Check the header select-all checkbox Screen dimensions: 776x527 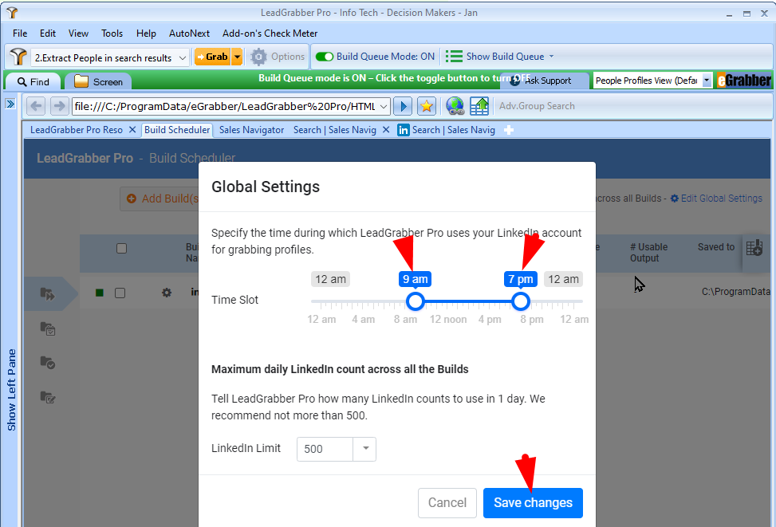coord(121,249)
